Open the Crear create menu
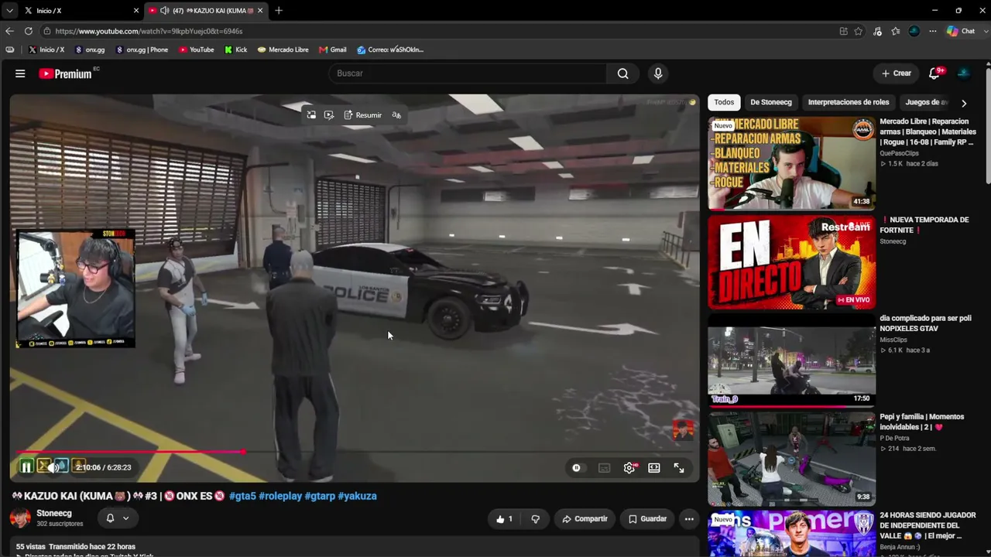The height and width of the screenshot is (557, 991). coord(897,73)
